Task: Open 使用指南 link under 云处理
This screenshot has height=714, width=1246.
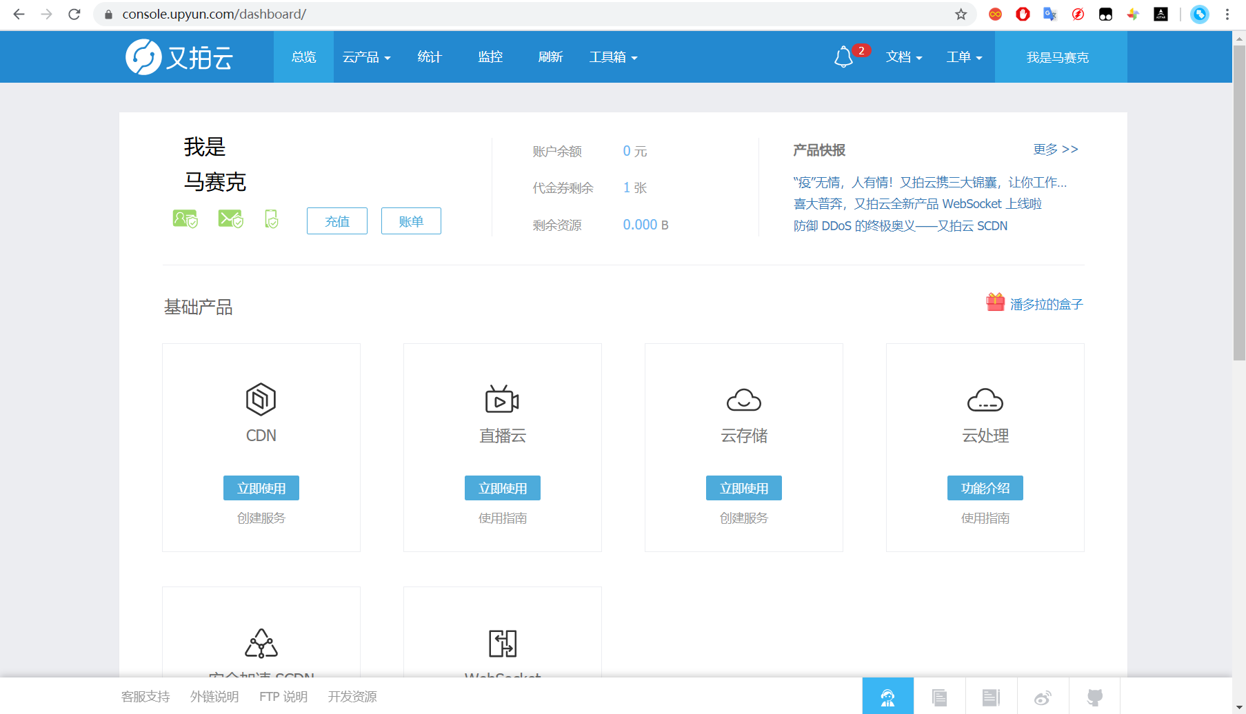Action: pyautogui.click(x=985, y=518)
